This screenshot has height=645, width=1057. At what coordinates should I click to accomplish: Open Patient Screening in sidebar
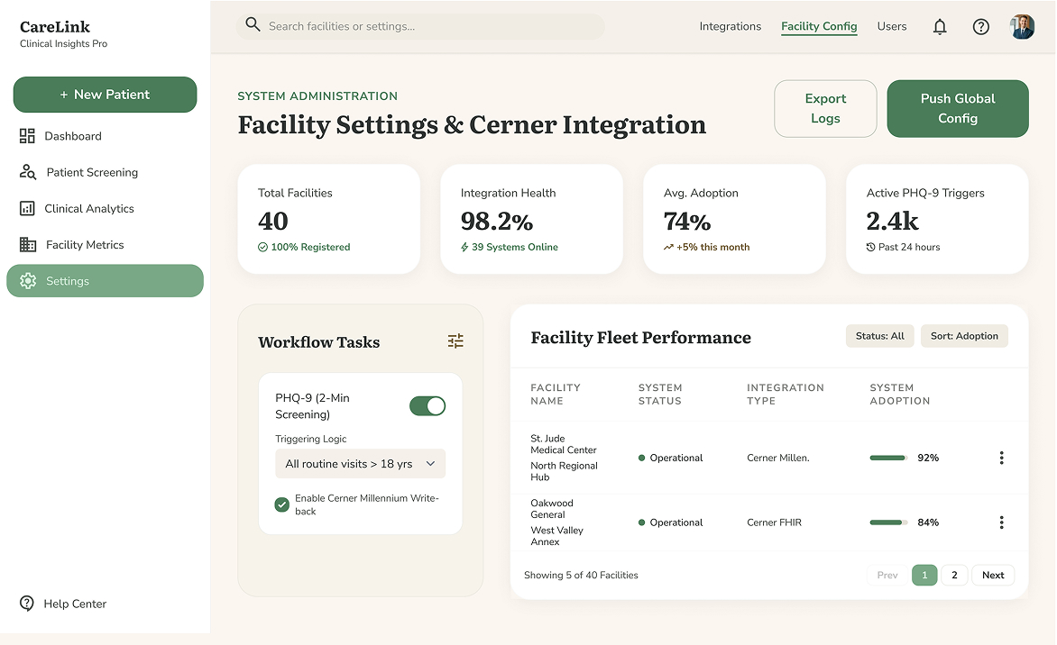106,172
